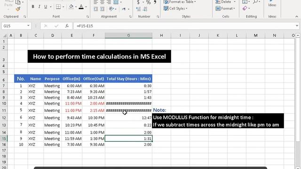Increase the indent
301x169 pixels.
tap(102, 9)
